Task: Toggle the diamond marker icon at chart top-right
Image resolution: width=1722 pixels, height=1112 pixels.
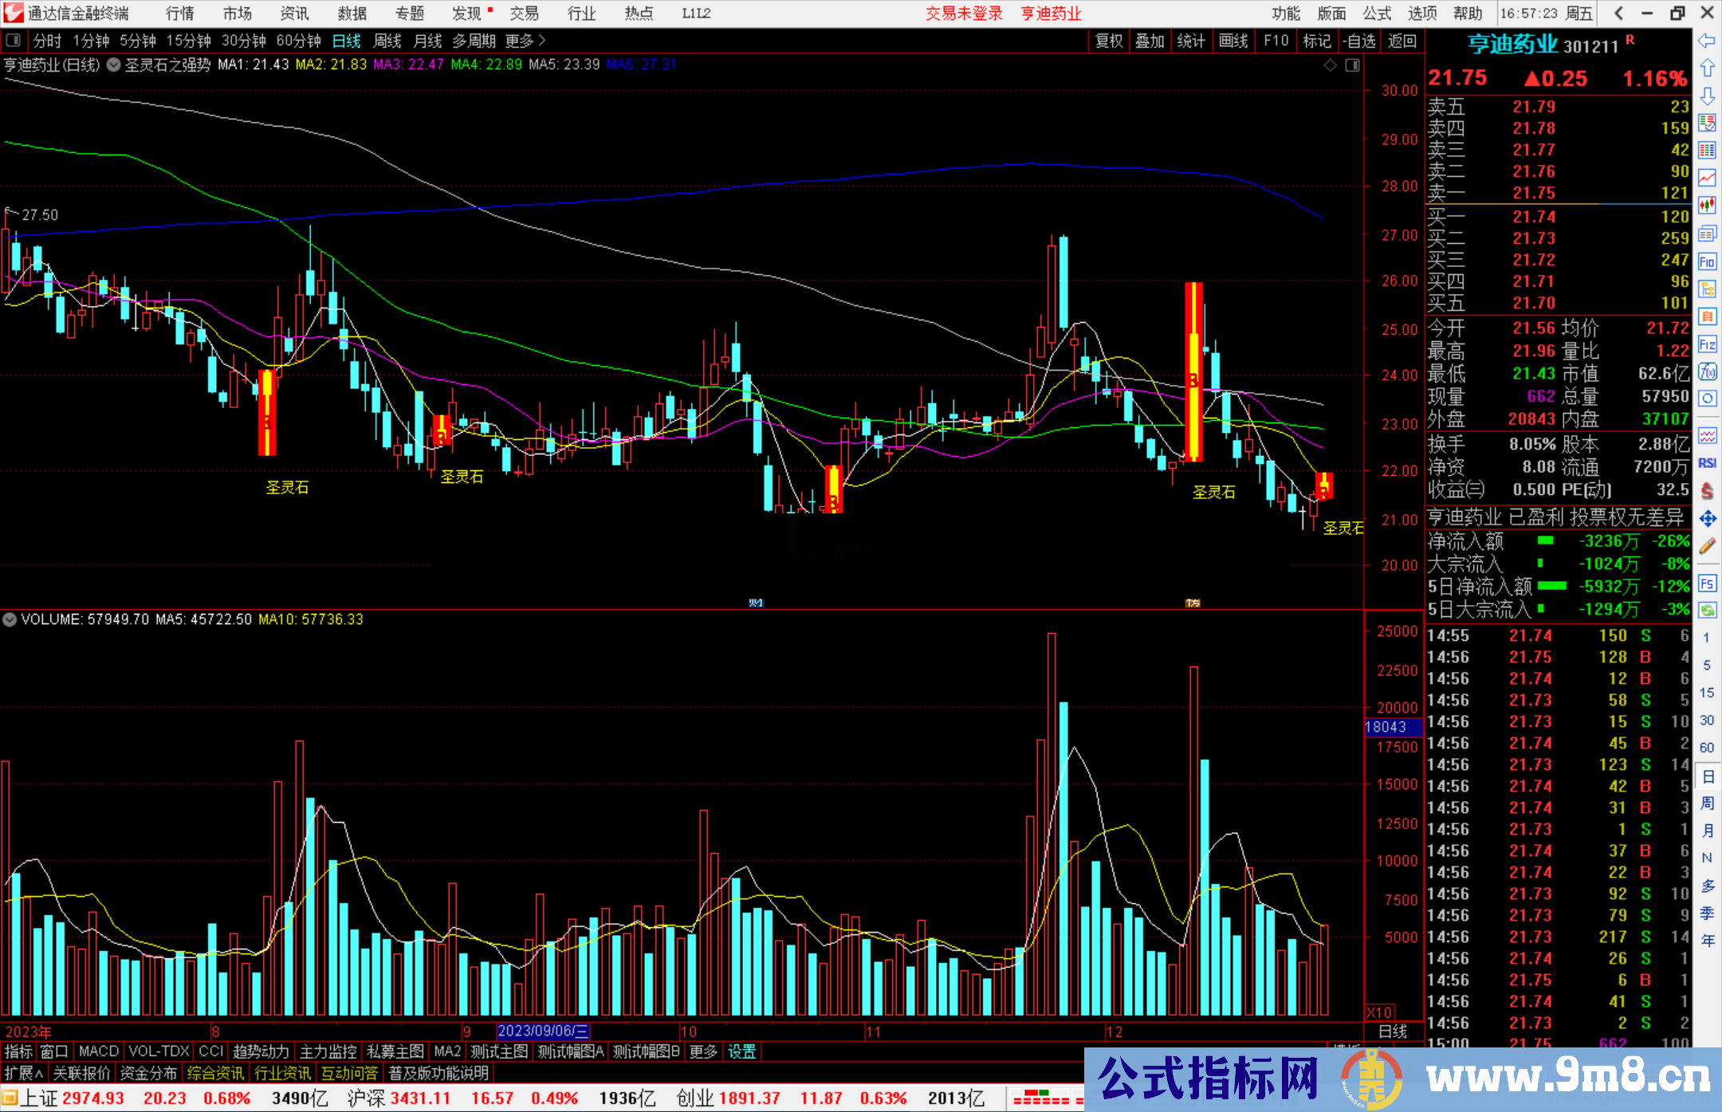Action: click(1330, 65)
